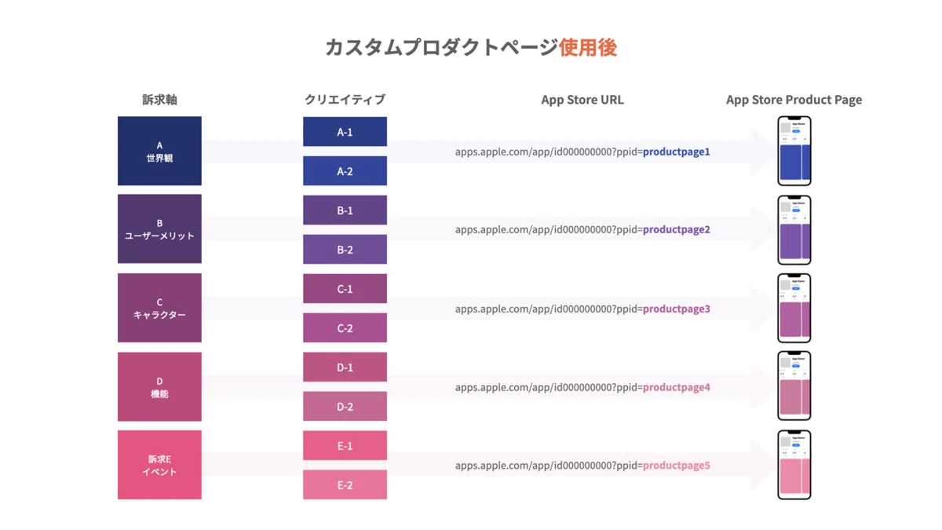The image size is (942, 530).
Task: Click the B ユーザーメリット block
Action: (159, 228)
